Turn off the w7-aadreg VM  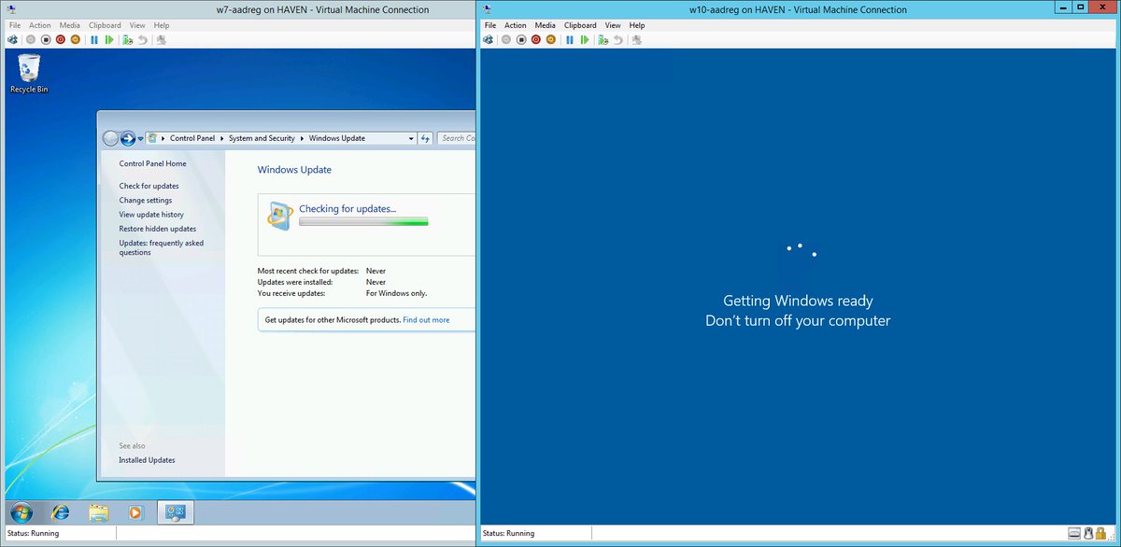[x=46, y=39]
